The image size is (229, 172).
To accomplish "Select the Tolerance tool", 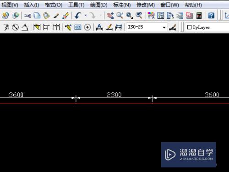I will [x=78, y=28].
